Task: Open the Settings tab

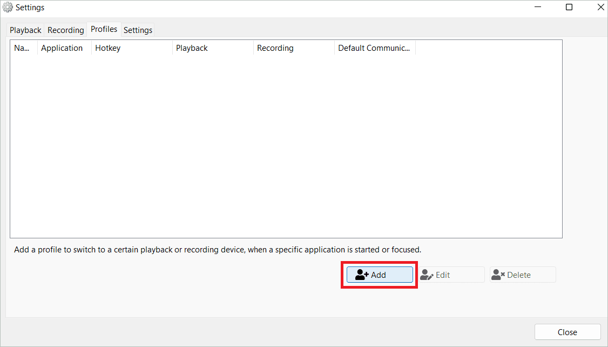Action: 138,30
